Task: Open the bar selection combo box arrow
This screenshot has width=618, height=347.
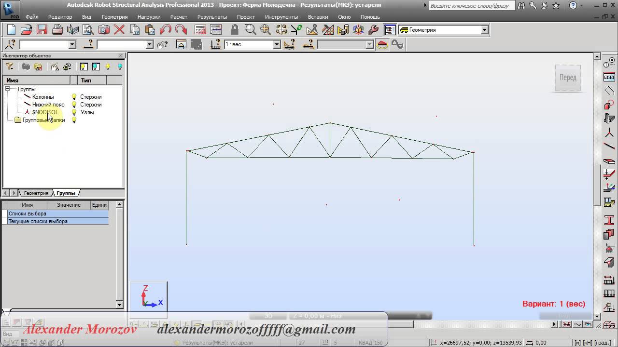Action: tap(150, 44)
